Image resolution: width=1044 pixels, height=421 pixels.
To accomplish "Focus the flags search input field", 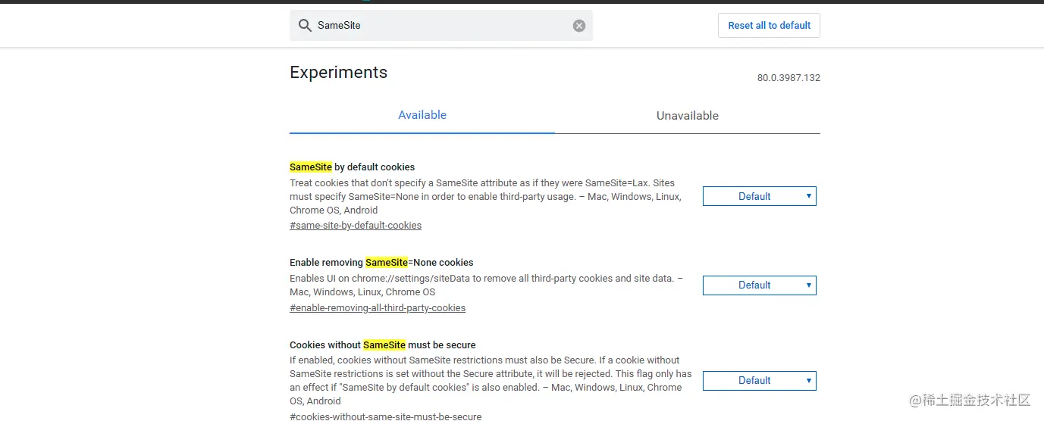I will point(441,26).
